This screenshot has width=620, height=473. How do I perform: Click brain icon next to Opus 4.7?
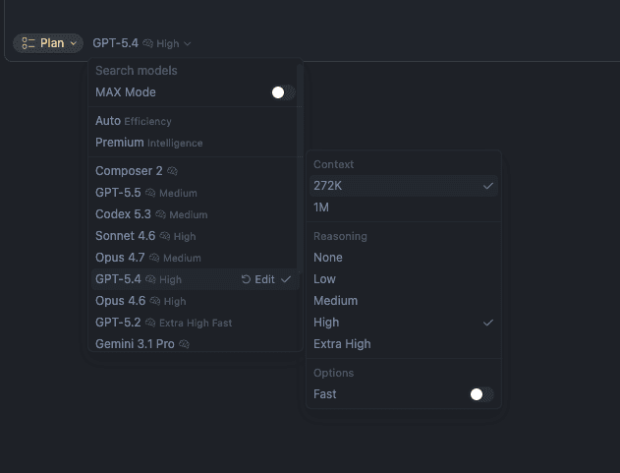point(154,258)
